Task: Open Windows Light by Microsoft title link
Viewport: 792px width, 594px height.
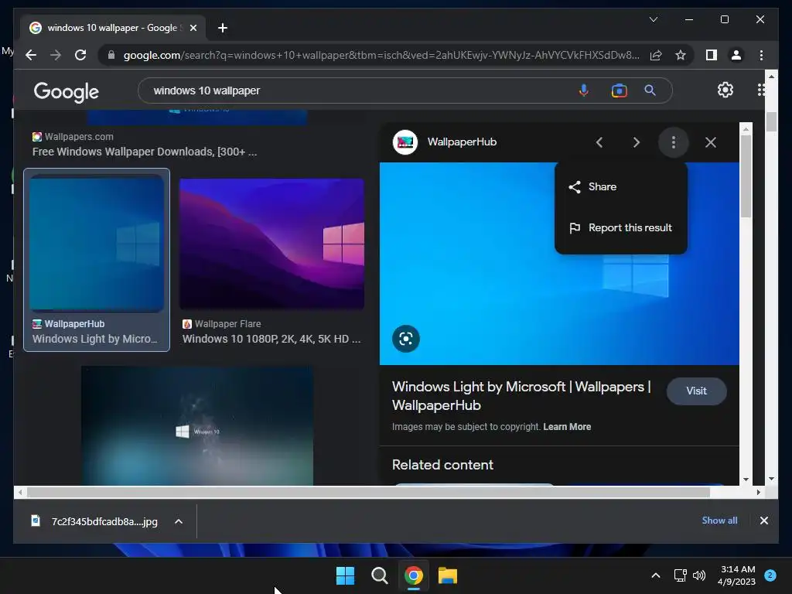Action: click(521, 396)
